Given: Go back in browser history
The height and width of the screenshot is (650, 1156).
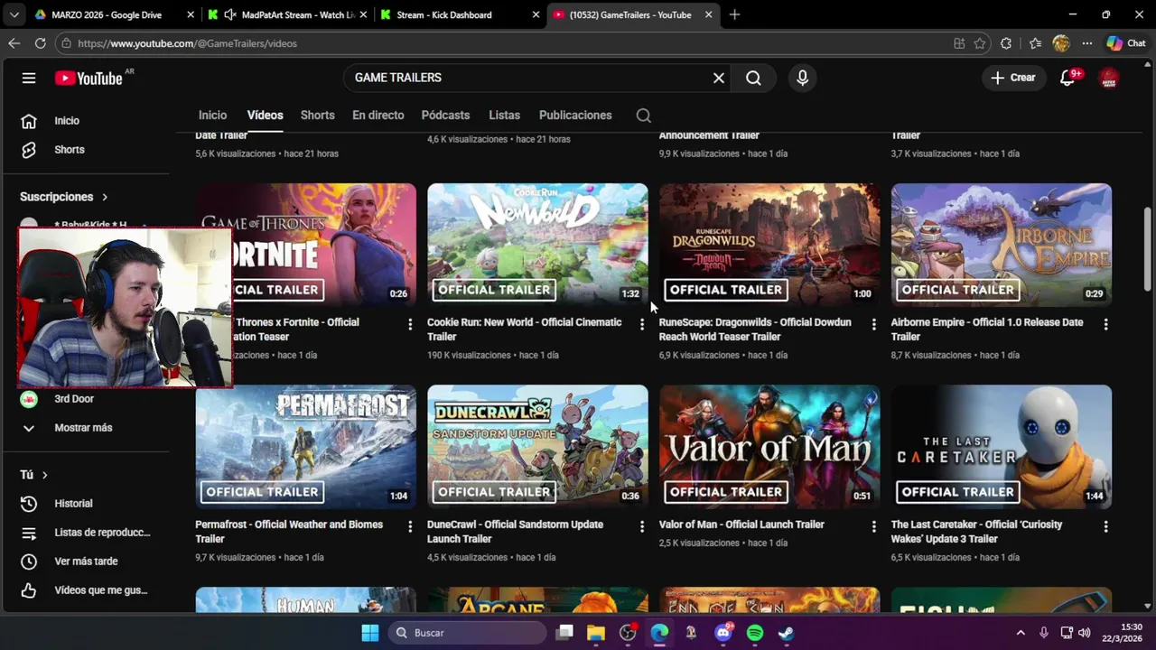Looking at the screenshot, I should [14, 43].
